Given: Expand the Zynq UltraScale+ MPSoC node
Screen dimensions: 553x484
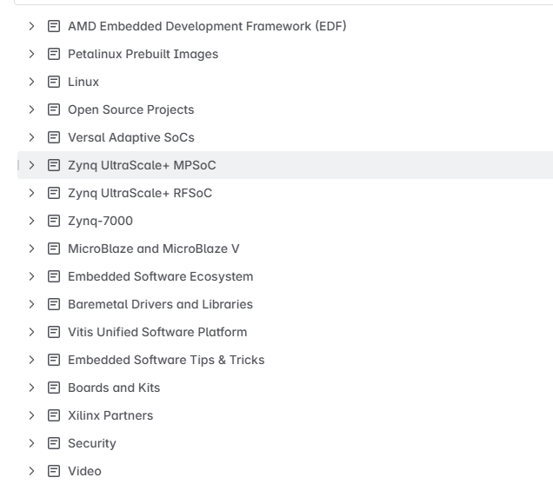Looking at the screenshot, I should (x=31, y=165).
